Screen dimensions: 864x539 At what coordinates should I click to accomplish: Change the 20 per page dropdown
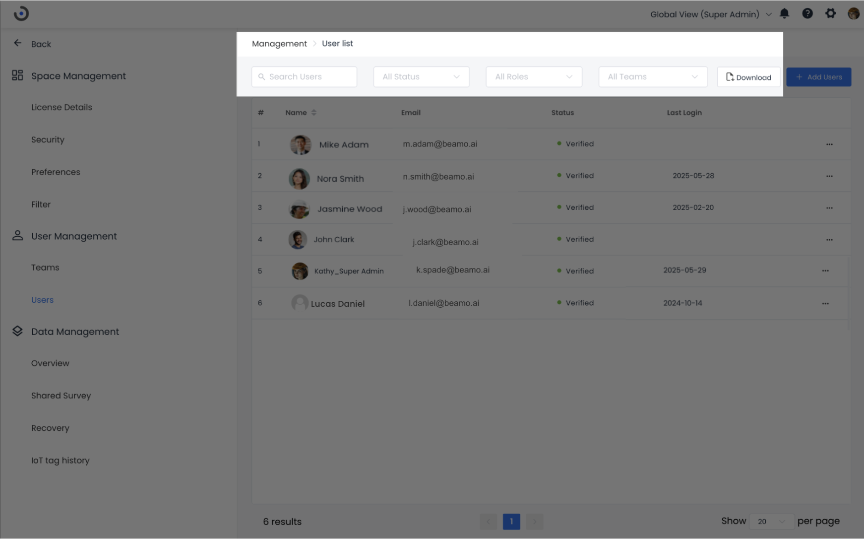[772, 521]
